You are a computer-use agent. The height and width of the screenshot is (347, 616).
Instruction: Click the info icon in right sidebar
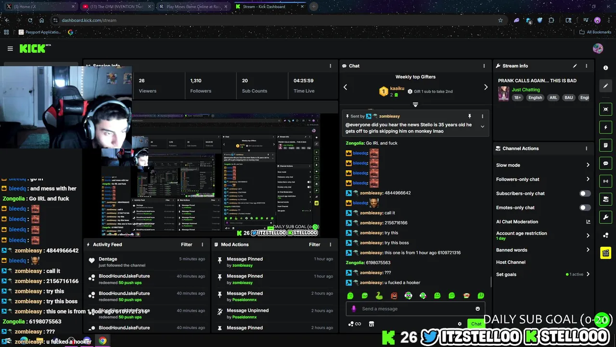[606, 68]
